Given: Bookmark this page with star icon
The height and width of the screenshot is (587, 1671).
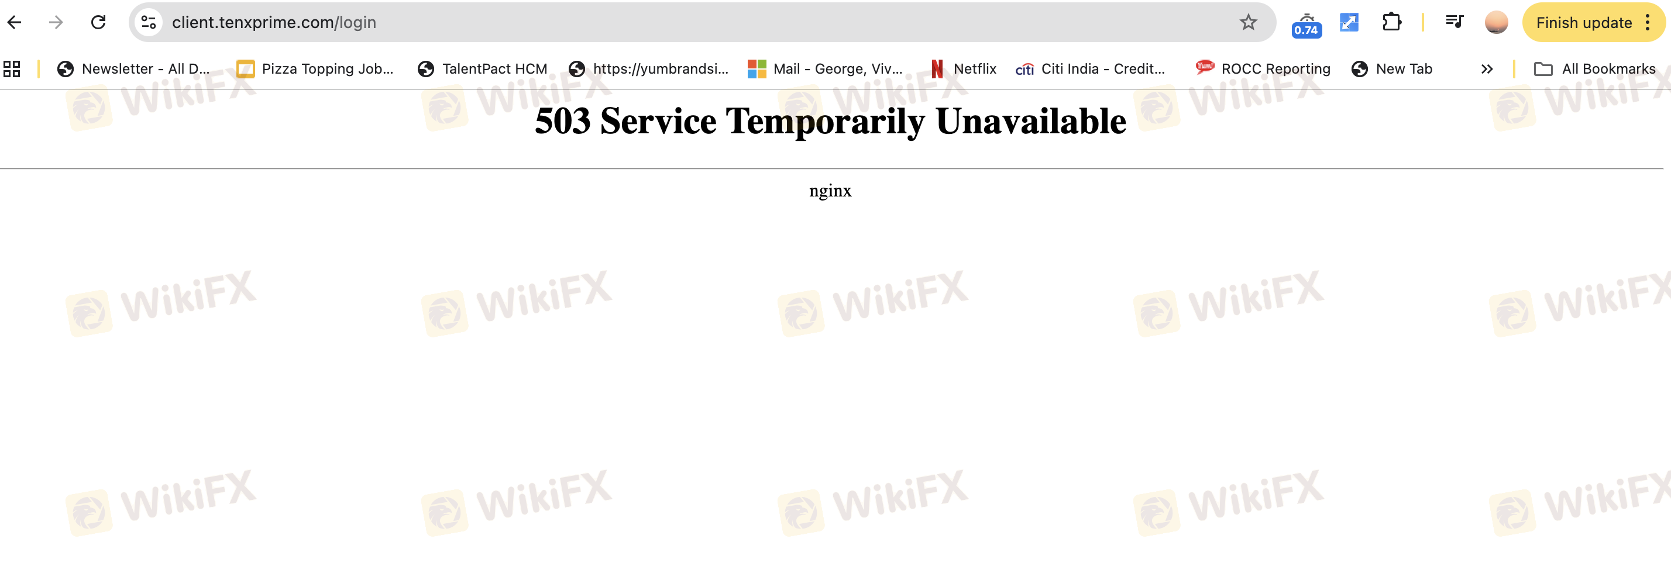Looking at the screenshot, I should click(1248, 23).
